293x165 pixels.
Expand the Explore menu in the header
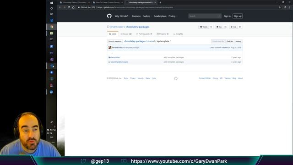click(147, 16)
